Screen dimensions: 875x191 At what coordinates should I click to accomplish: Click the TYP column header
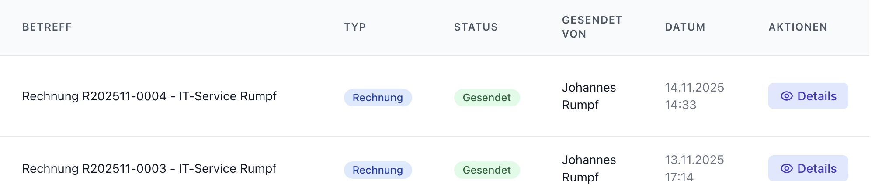click(355, 27)
